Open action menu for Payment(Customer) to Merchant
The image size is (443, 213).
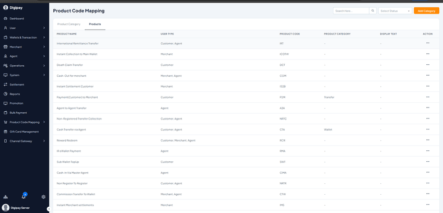[427, 97]
